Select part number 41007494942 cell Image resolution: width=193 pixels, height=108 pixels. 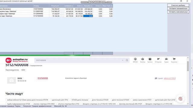tap(41, 9)
